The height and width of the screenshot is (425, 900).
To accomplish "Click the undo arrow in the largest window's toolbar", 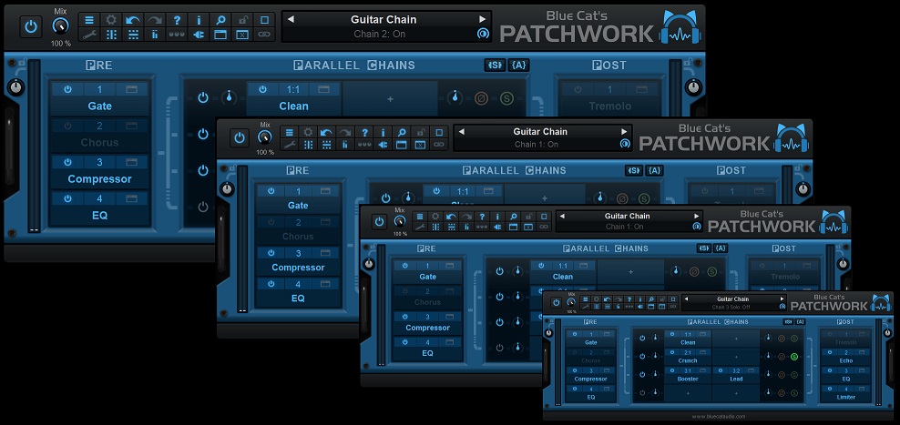I will 133,19.
